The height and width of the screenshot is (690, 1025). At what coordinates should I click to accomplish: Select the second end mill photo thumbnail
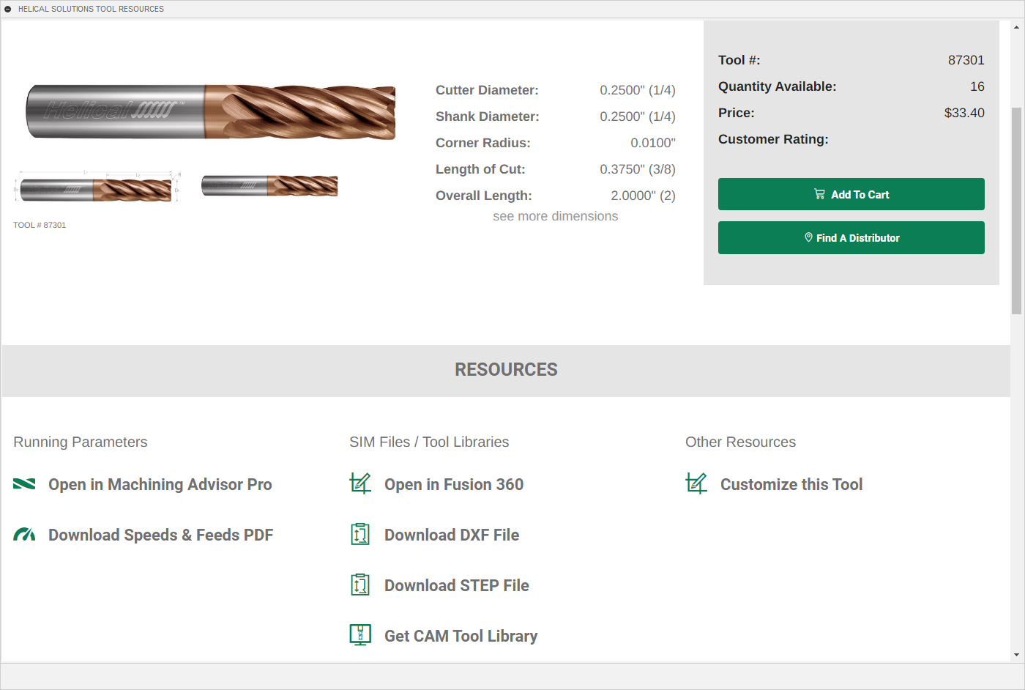tap(269, 186)
